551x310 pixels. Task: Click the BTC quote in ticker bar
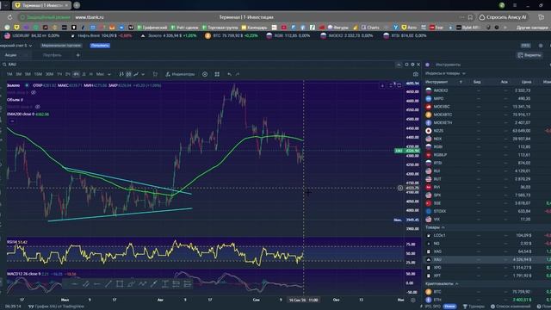(x=232, y=35)
